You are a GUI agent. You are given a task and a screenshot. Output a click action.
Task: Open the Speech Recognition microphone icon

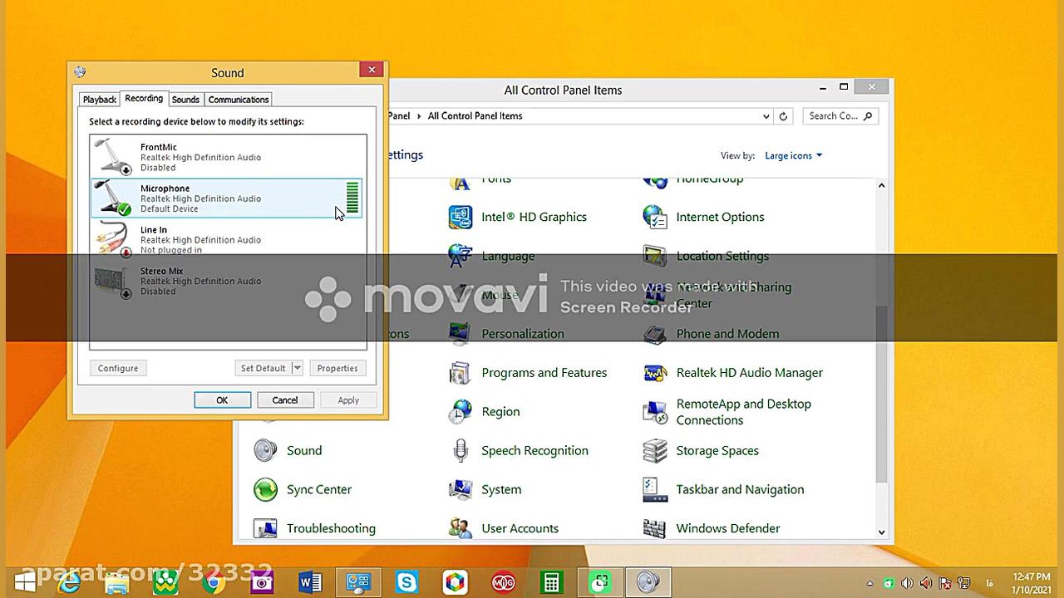coord(461,450)
